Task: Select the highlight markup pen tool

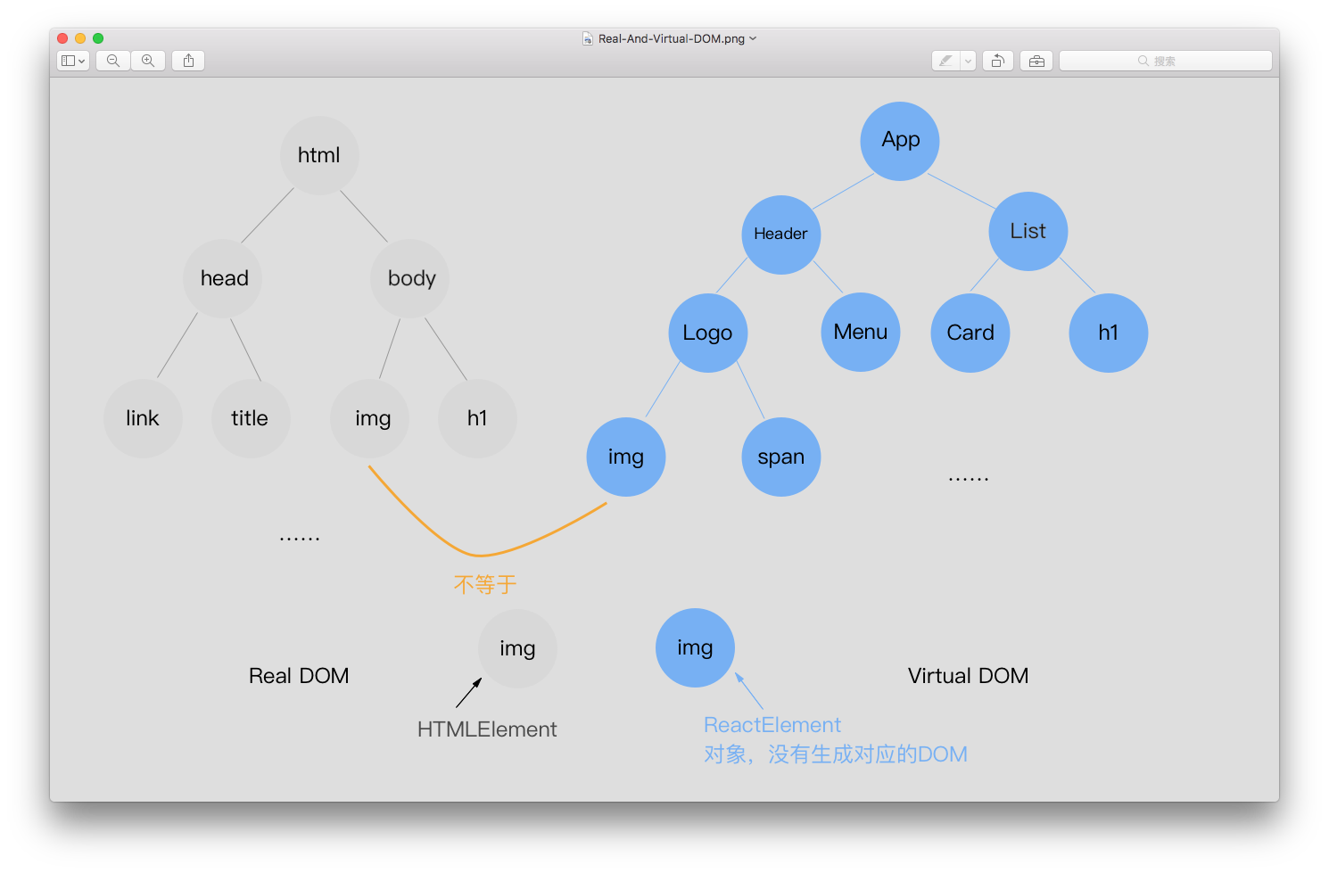Action: [945, 60]
